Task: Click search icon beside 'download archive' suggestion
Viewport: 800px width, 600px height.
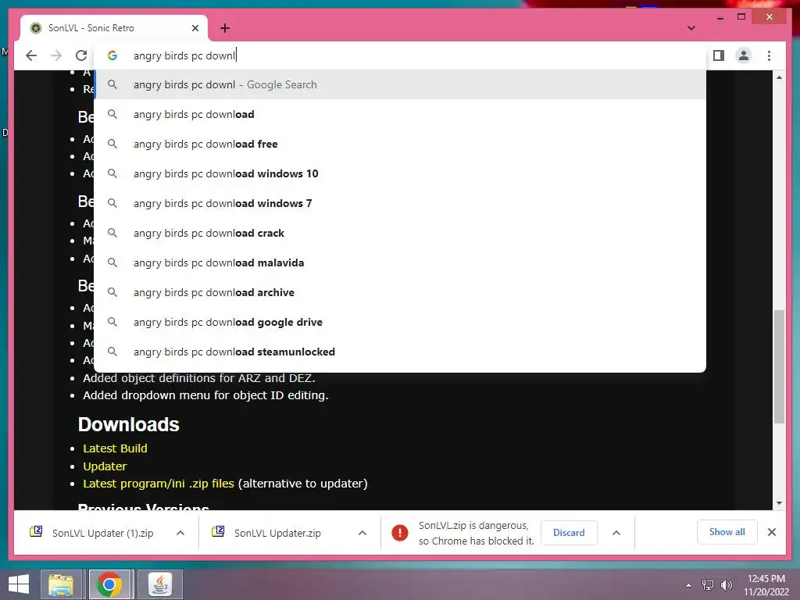Action: click(x=112, y=292)
